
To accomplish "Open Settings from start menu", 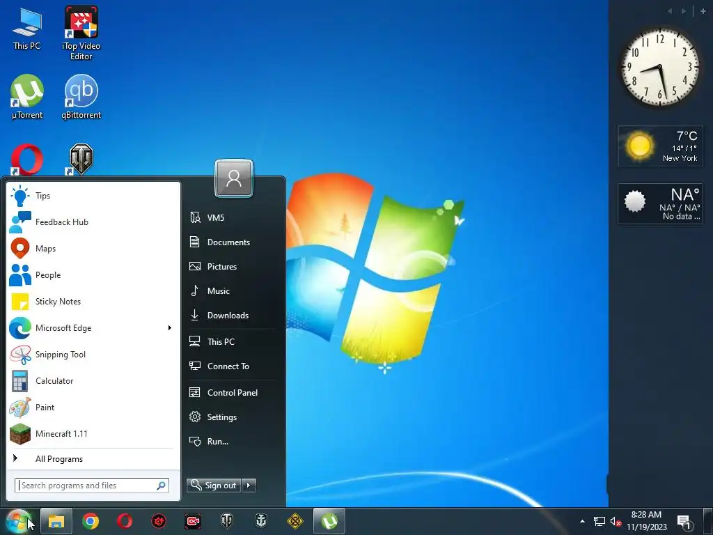I will pos(233,417).
